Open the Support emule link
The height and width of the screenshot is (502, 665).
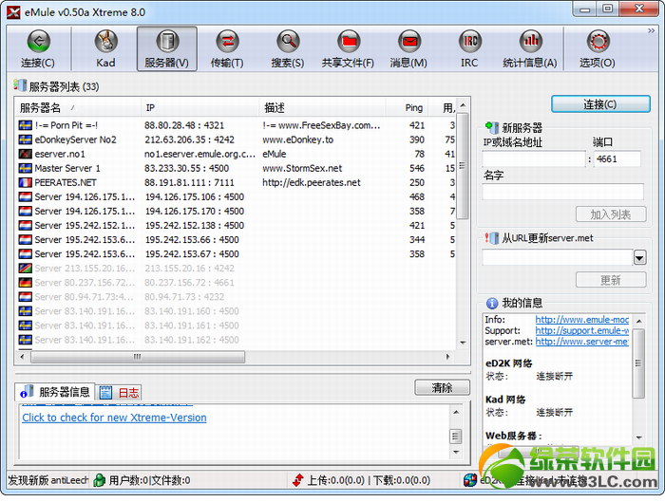tap(581, 330)
